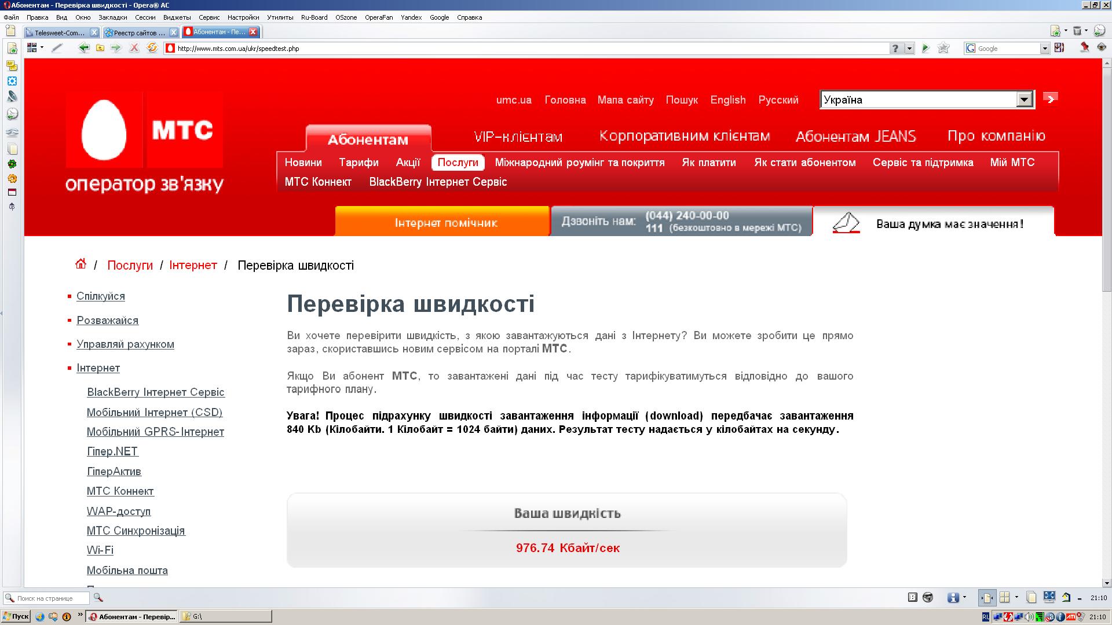Click the red Stop loading X icon
Screen dimensions: 1112x625
click(x=134, y=48)
